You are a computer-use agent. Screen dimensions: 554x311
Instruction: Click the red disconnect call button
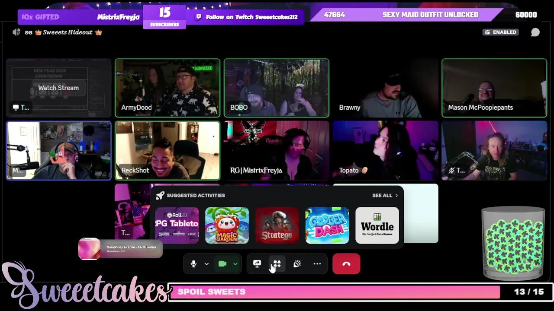pos(346,264)
